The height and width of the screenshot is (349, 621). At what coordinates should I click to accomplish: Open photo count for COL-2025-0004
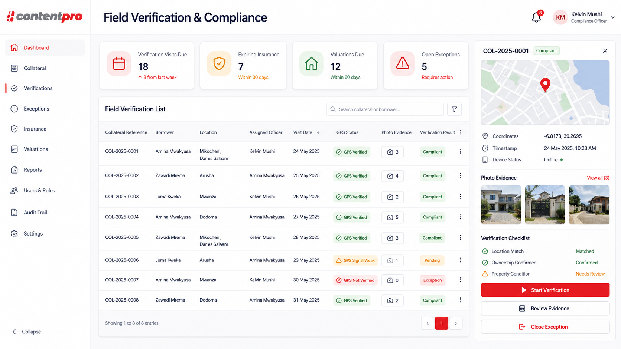pos(393,217)
